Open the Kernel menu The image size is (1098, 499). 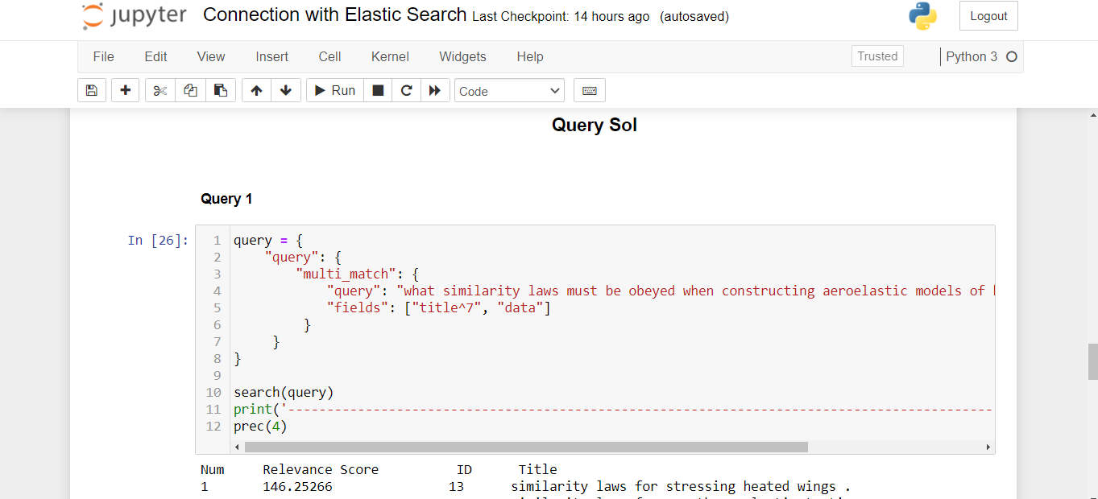click(x=390, y=56)
